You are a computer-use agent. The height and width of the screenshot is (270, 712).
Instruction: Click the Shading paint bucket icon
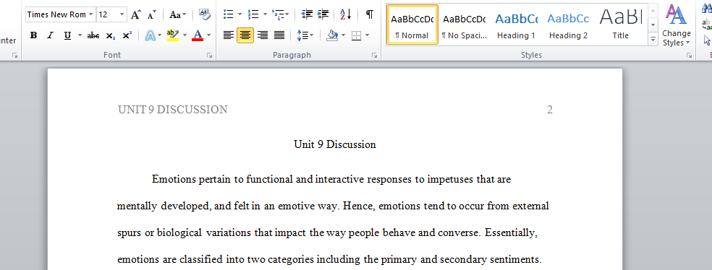[x=332, y=35]
